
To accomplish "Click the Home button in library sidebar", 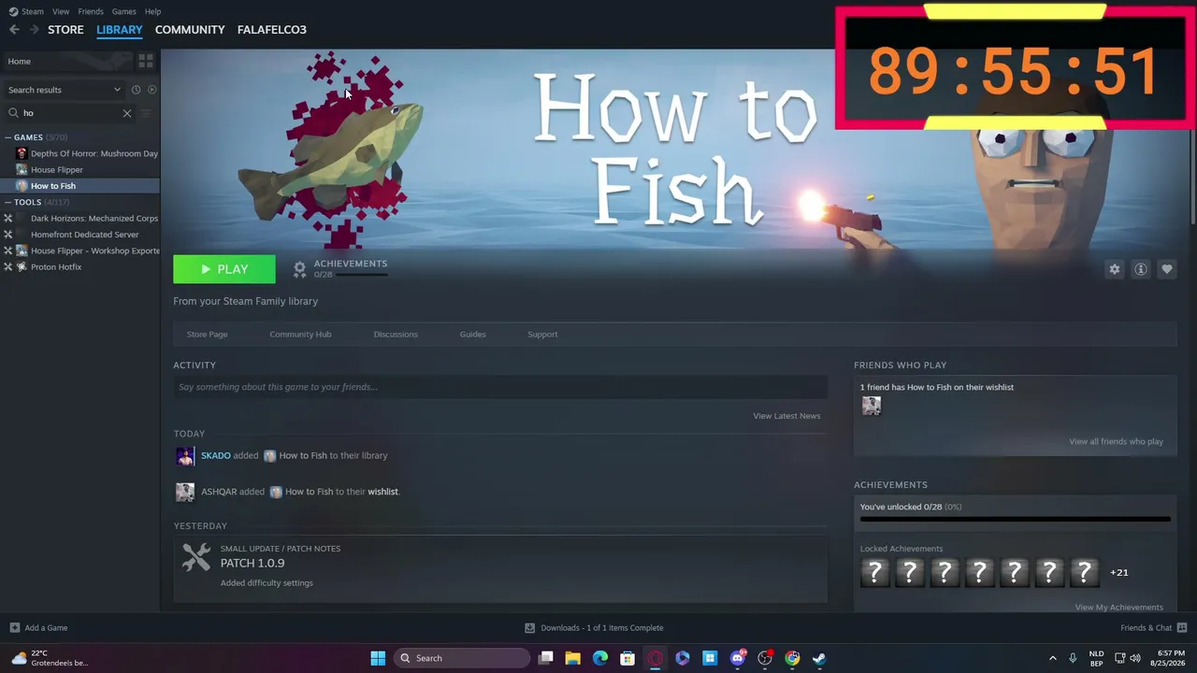I will click(67, 62).
